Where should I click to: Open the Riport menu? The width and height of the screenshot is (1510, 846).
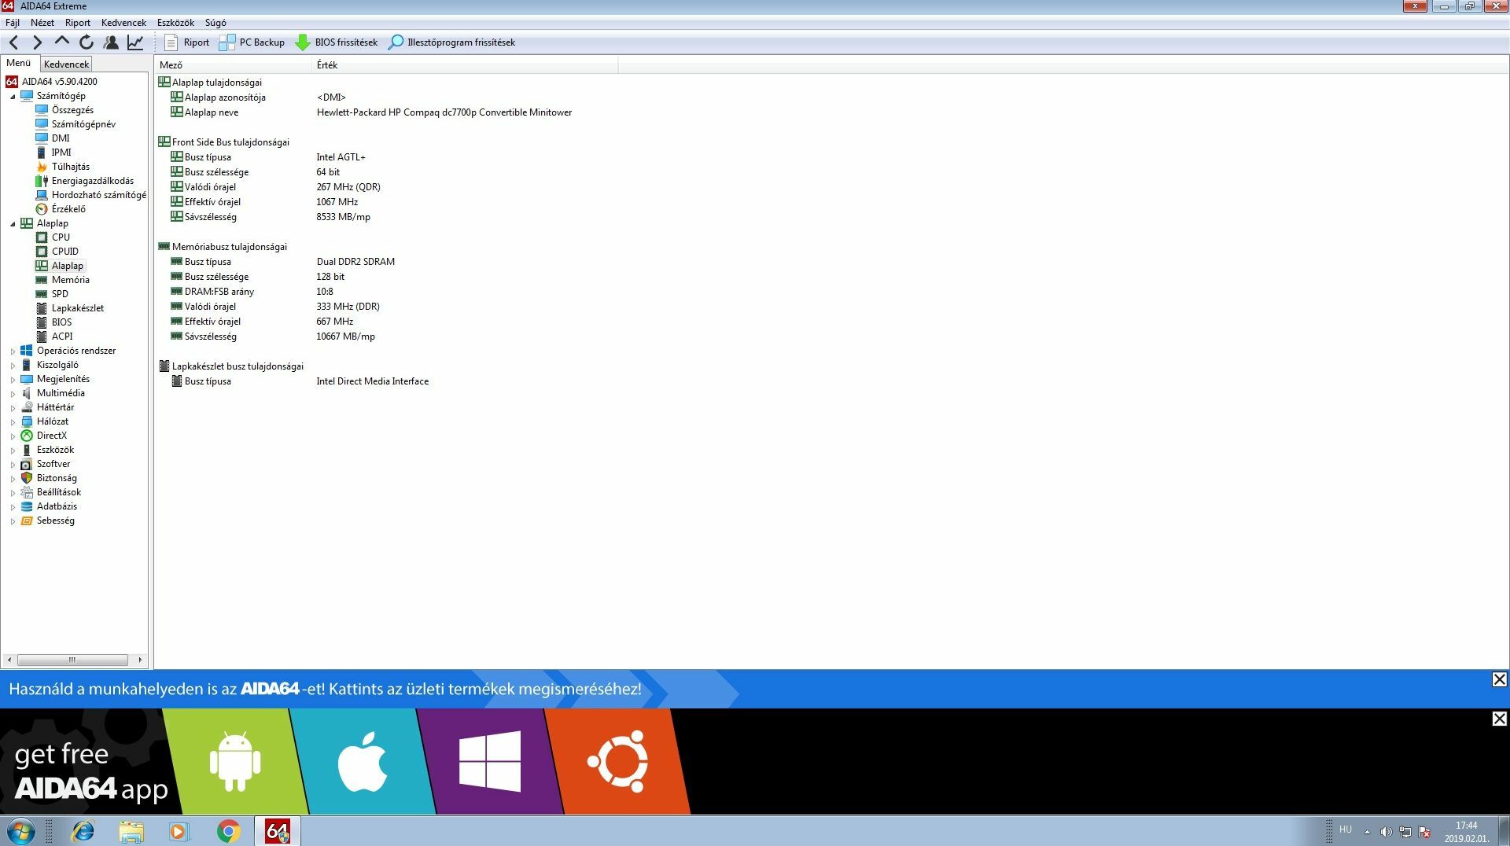[78, 23]
